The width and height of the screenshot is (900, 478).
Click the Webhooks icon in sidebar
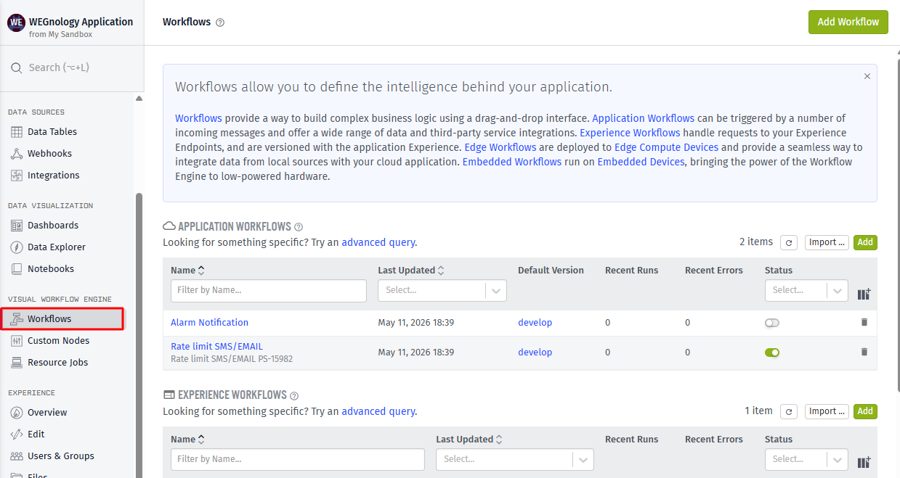[16, 154]
